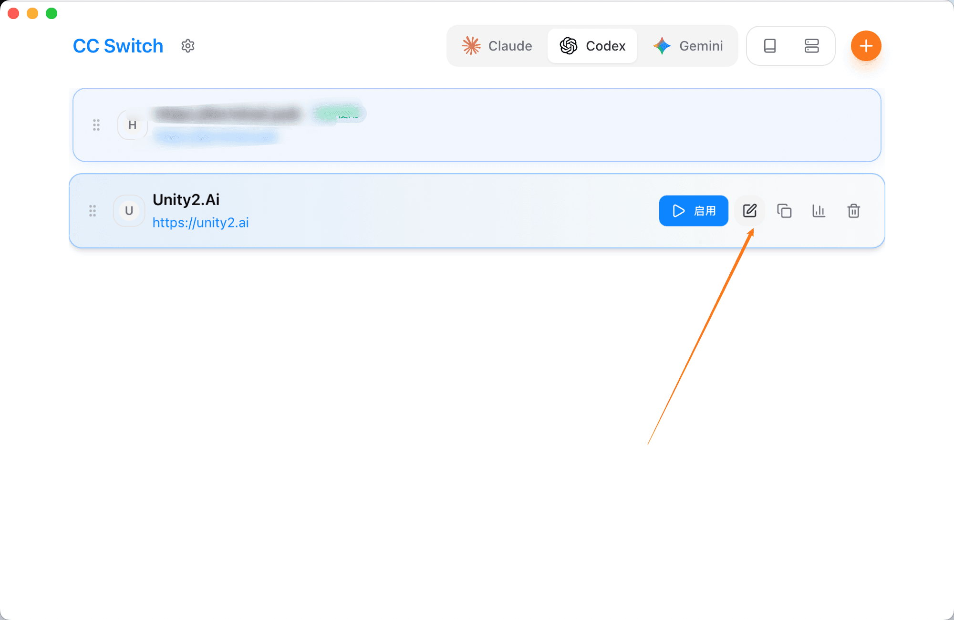Click the U avatar of Unity2.Ai
Viewport: 954px width, 620px height.
(x=129, y=211)
